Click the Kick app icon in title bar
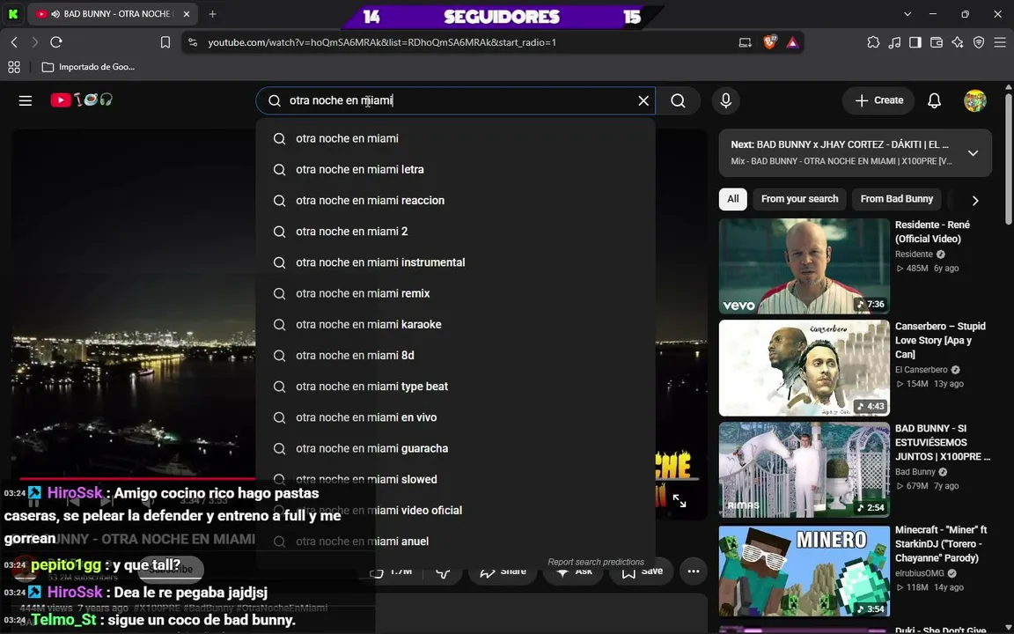1014x634 pixels. [13, 13]
